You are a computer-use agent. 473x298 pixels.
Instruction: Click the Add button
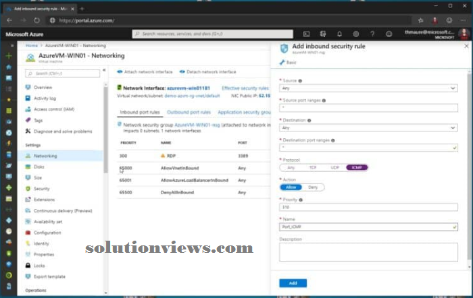(293, 283)
